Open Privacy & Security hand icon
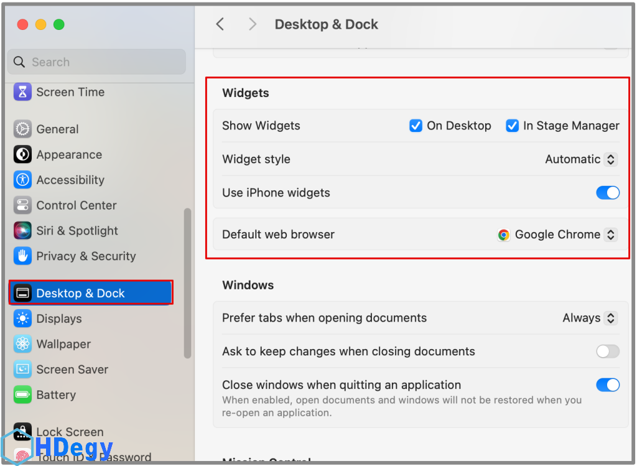Viewport: 637px width, 466px height. [23, 256]
